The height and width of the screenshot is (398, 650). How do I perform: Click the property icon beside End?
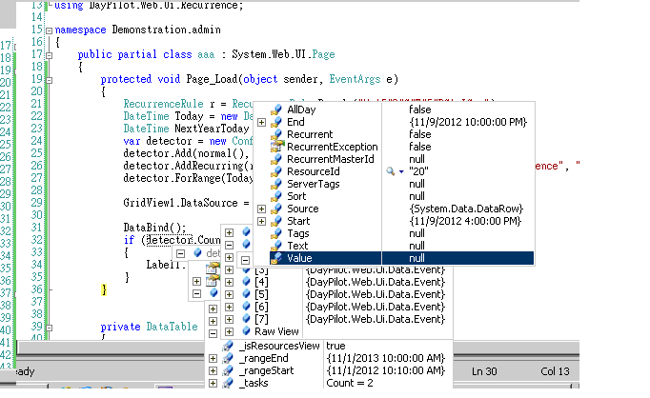point(276,122)
